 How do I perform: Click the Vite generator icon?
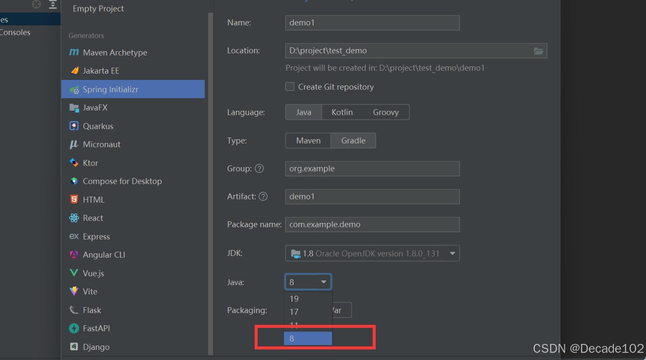[74, 292]
